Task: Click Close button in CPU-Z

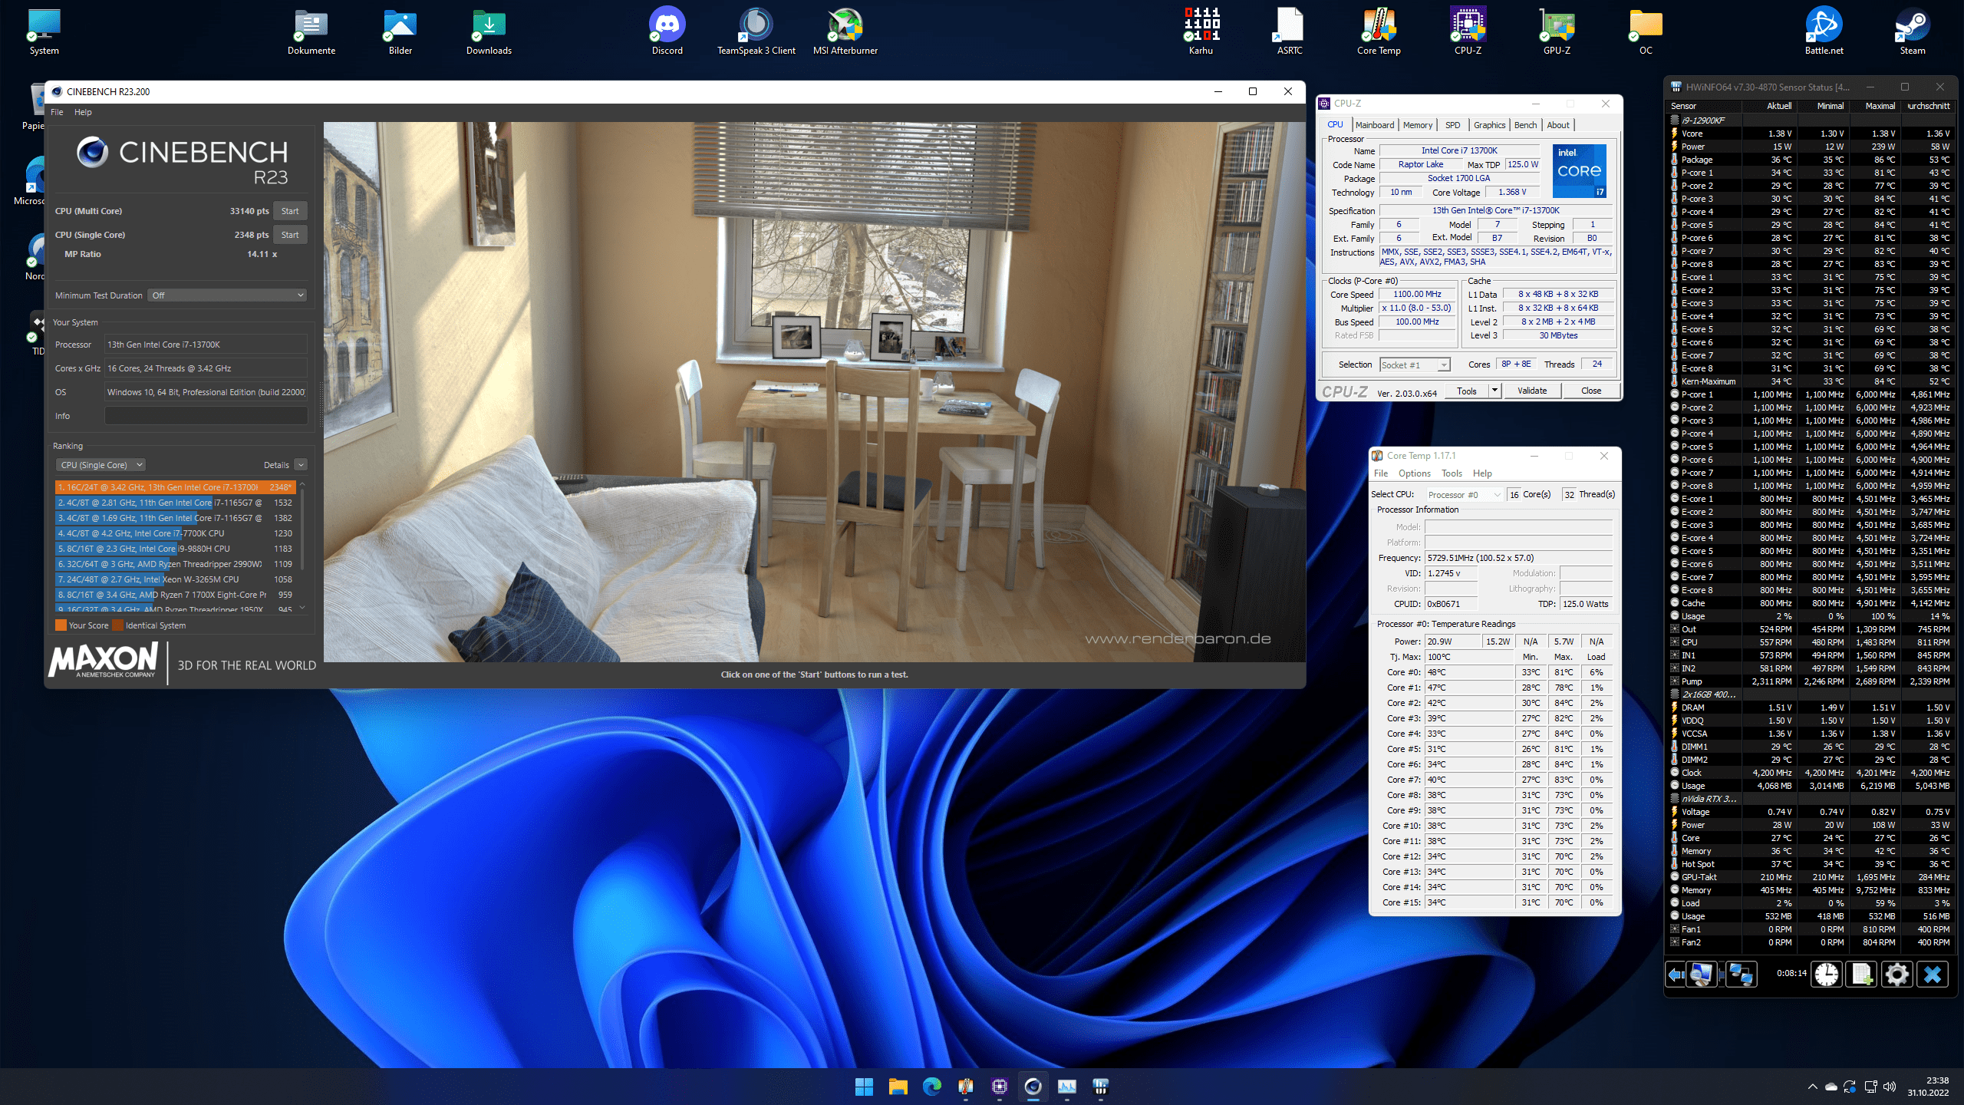Action: tap(1591, 391)
